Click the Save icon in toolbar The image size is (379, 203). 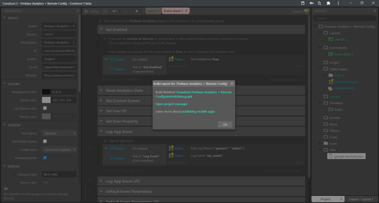click(x=105, y=11)
